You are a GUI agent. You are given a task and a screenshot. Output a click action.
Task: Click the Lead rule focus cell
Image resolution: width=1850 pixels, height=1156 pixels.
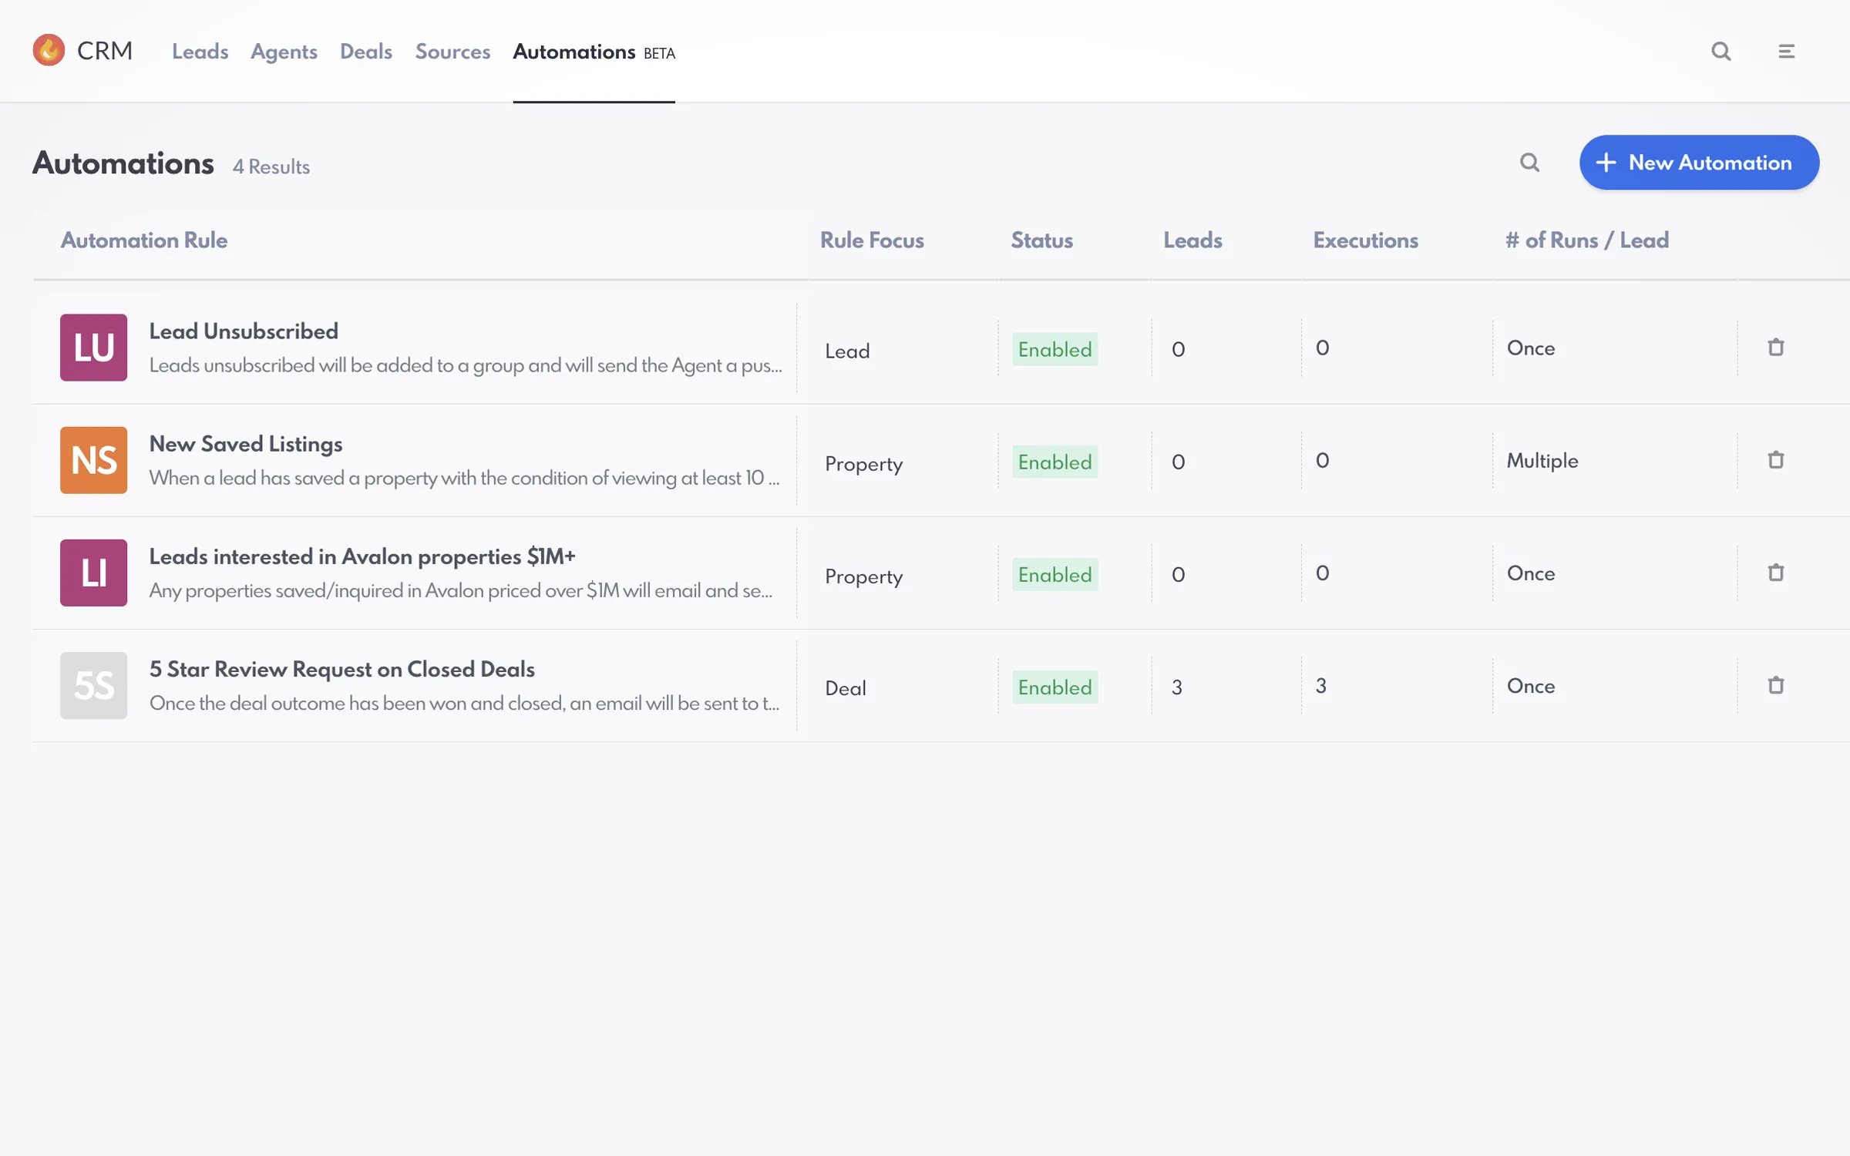click(x=847, y=351)
